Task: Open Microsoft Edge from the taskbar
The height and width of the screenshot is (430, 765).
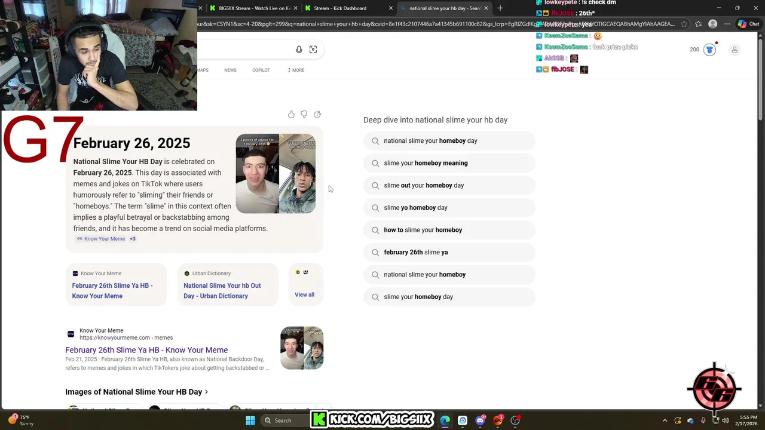Action: click(445, 420)
